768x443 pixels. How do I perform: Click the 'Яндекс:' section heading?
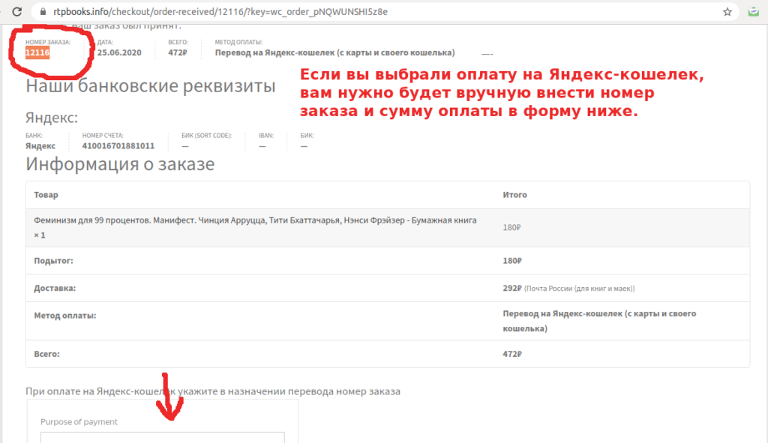(x=52, y=118)
